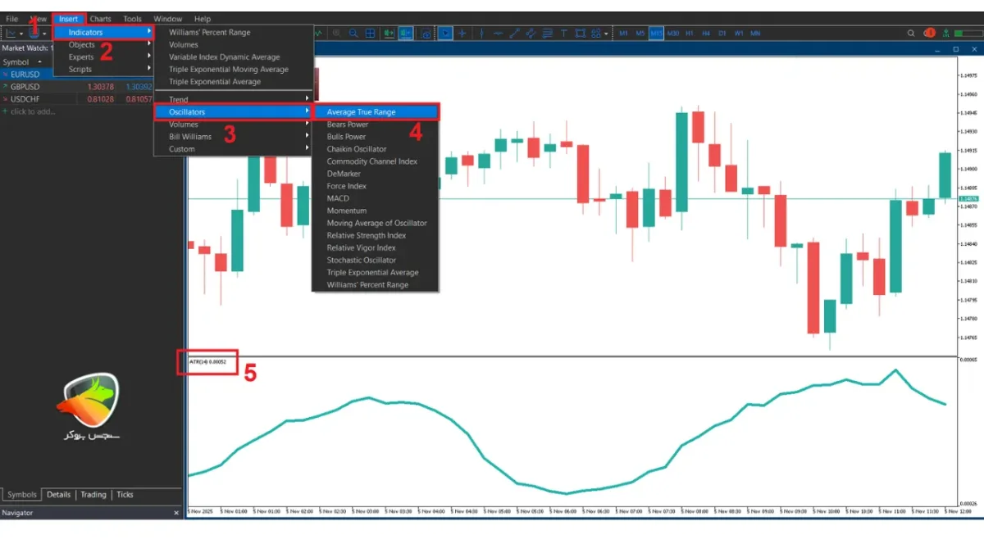
Task: Choose Relative Strength Index
Action: click(x=376, y=235)
